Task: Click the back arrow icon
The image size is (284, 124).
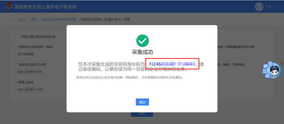Action: (x=13, y=19)
